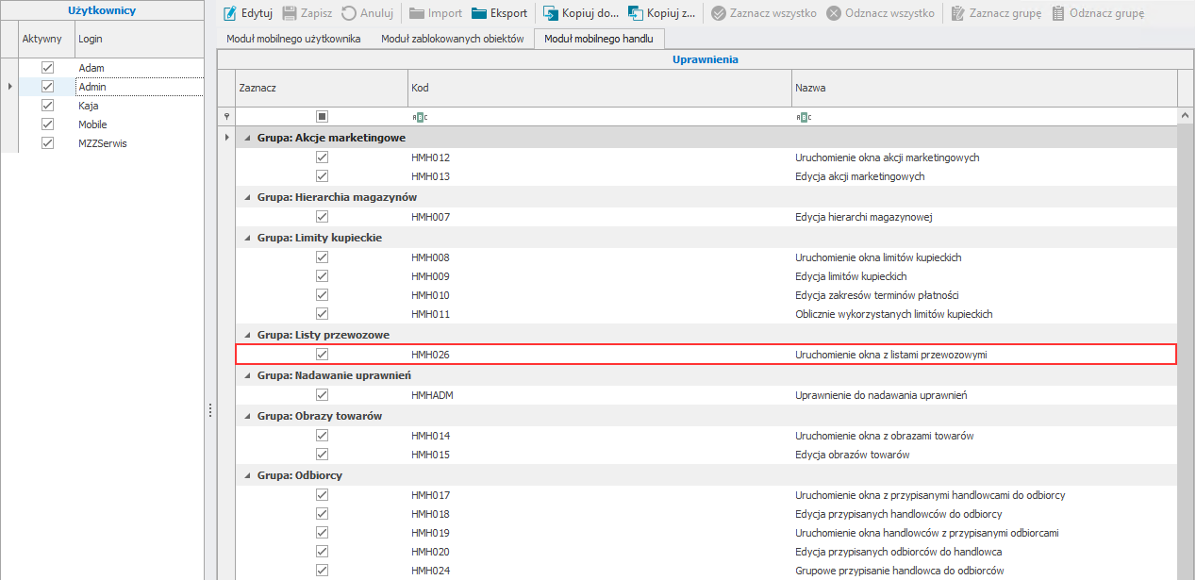Screen dimensions: 1196x580
Task: Click the Kod column filter field
Action: pyautogui.click(x=599, y=117)
